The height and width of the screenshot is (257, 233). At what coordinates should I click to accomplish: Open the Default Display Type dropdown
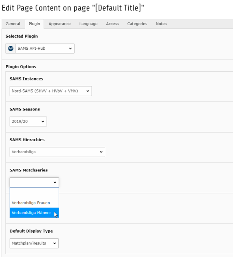tap(34, 243)
